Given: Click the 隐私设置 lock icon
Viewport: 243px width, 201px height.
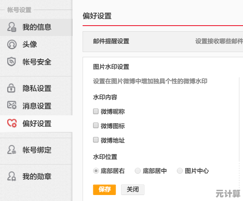Looking at the screenshot, I should tap(12, 88).
